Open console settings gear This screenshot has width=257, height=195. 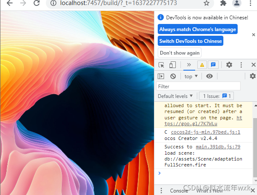pyautogui.click(x=253, y=76)
